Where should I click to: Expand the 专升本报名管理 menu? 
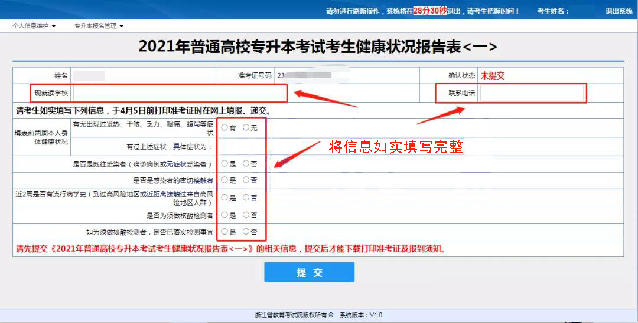tap(99, 26)
